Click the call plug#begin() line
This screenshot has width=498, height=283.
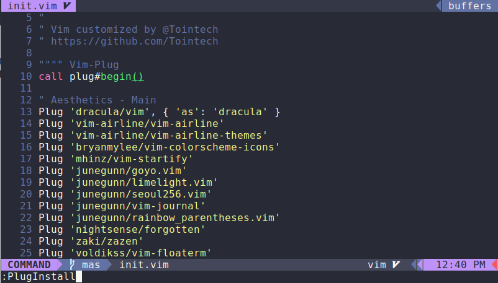point(91,76)
